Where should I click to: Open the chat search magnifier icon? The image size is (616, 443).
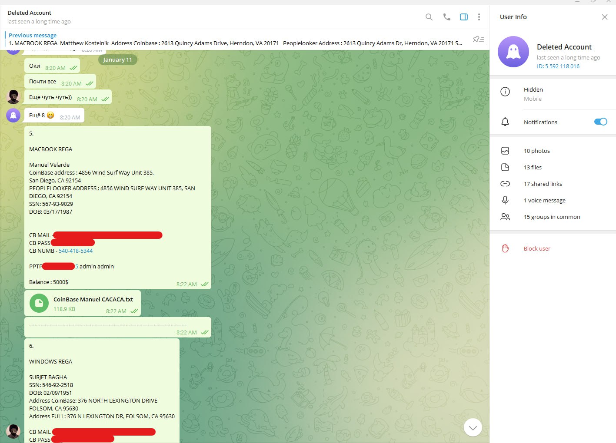429,17
